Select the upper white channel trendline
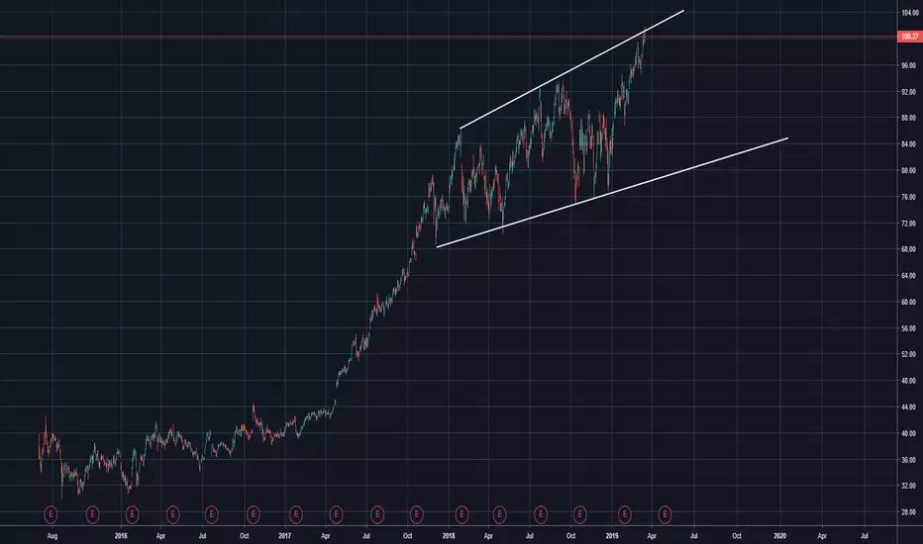923x544 pixels. 571,69
